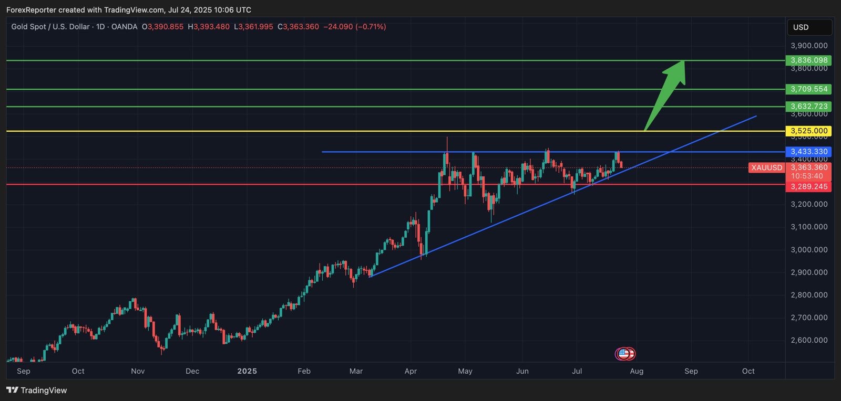
Task: Select the 3,709.554 green price label
Action: pyautogui.click(x=808, y=89)
